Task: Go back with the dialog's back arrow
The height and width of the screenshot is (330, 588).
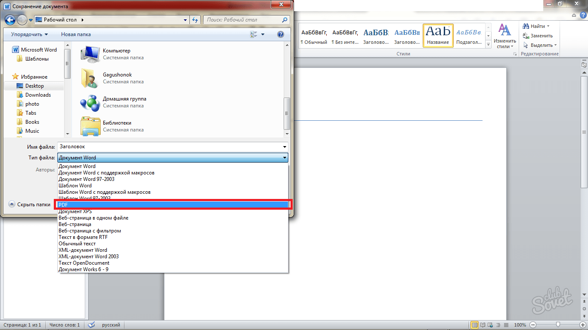Action: click(10, 20)
